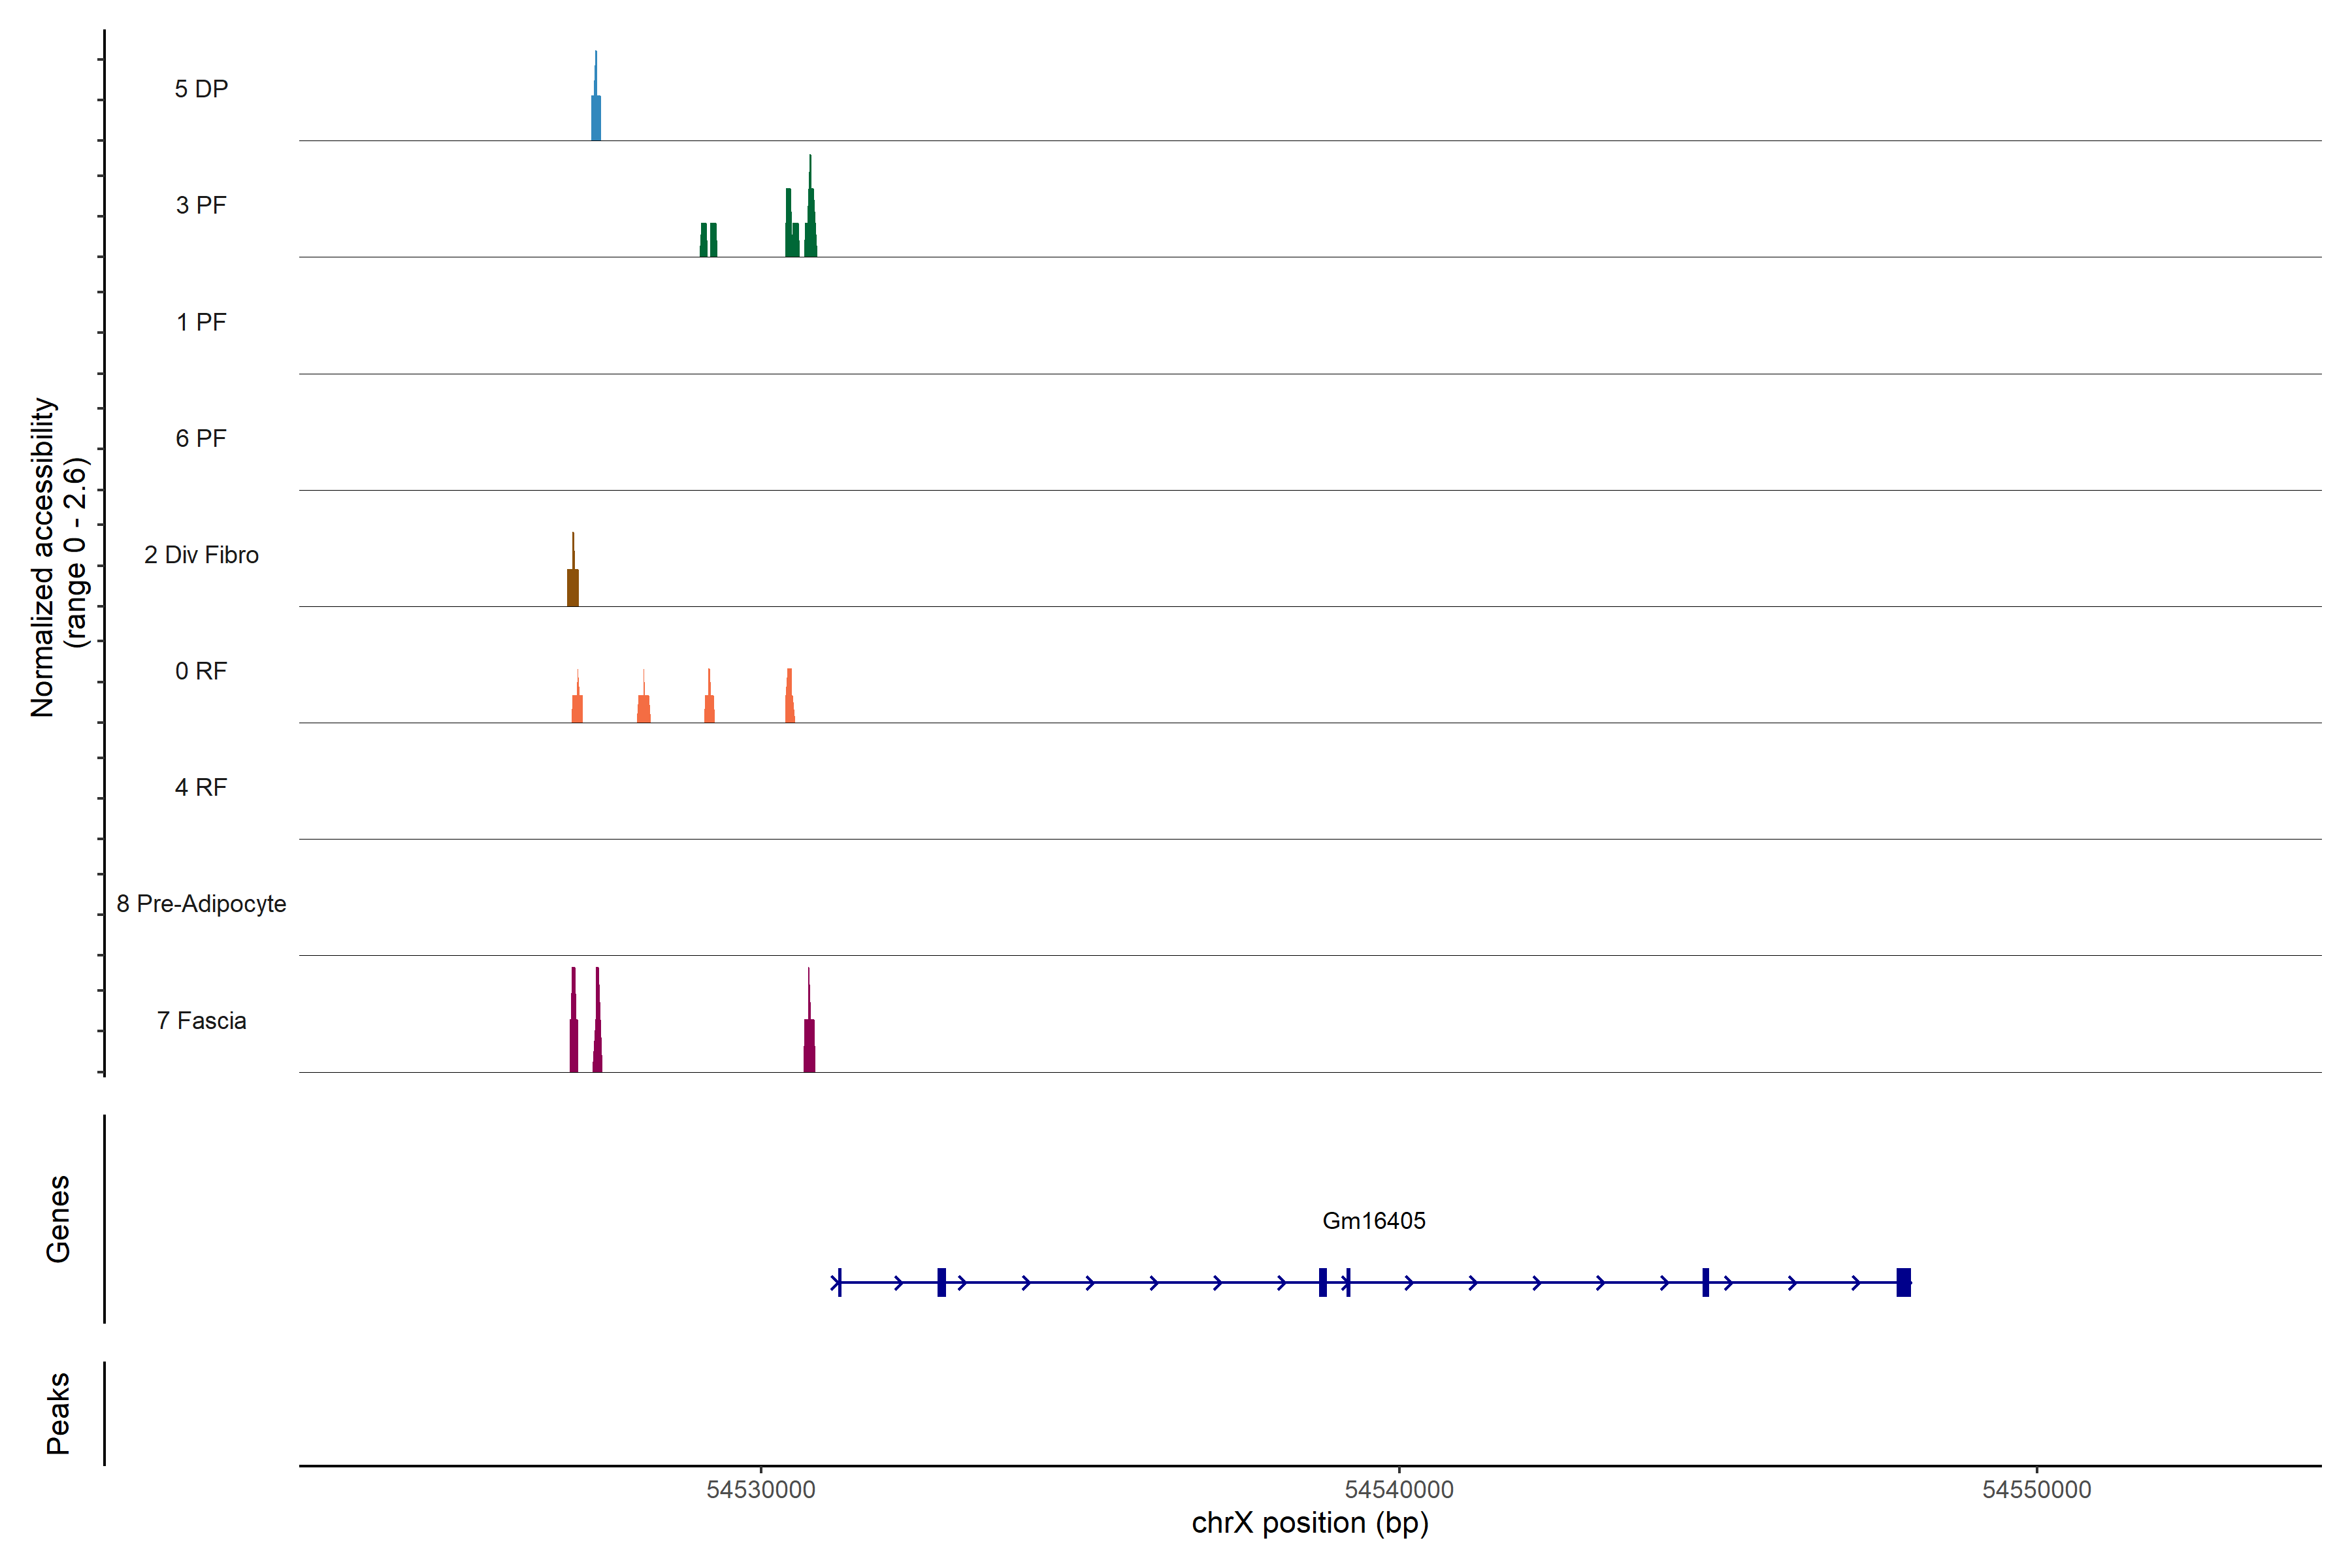Click the Genes panel label
2352x1568 pixels.
coord(58,1219)
